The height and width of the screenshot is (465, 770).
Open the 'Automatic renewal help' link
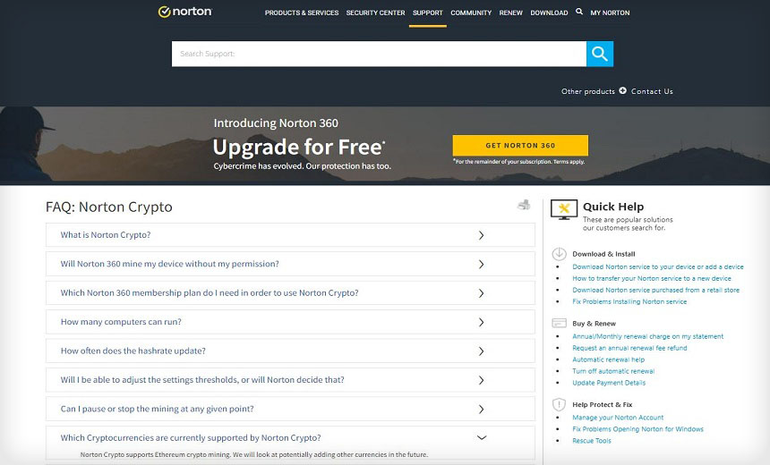[x=609, y=359]
